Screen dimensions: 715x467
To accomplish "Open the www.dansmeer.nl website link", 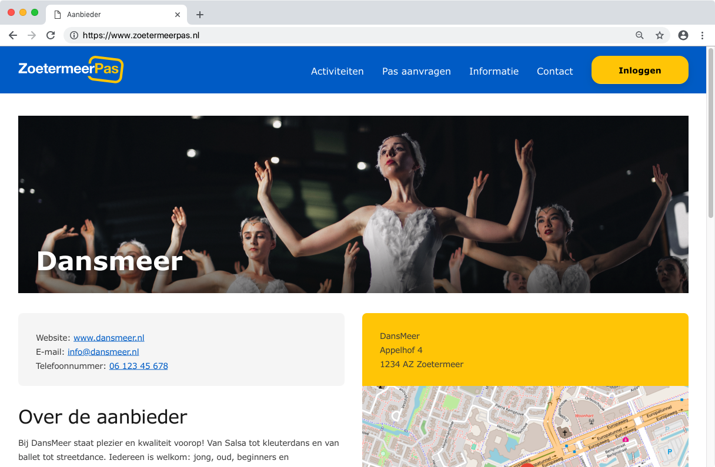I will 109,338.
